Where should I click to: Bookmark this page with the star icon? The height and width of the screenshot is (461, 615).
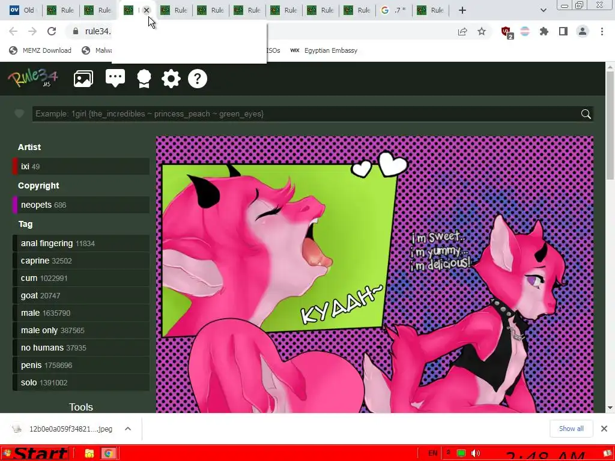[x=482, y=31]
